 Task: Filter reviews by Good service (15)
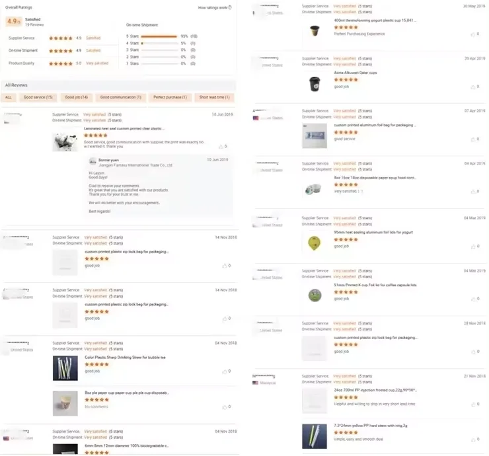point(38,97)
